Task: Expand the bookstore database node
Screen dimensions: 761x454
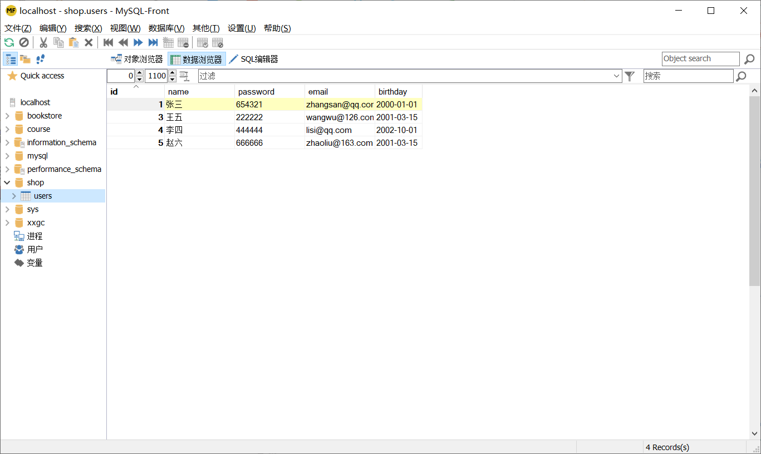Action: point(7,116)
